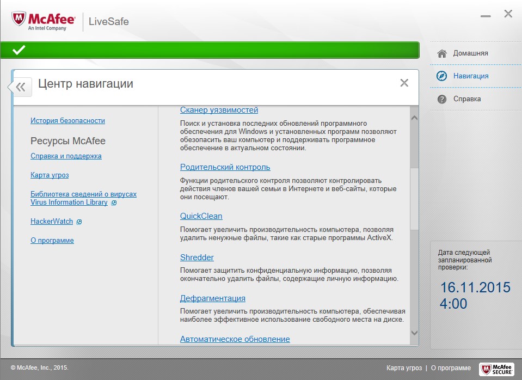
Task: Click the scheduled scan date 16.11.2015
Action: 475,287
